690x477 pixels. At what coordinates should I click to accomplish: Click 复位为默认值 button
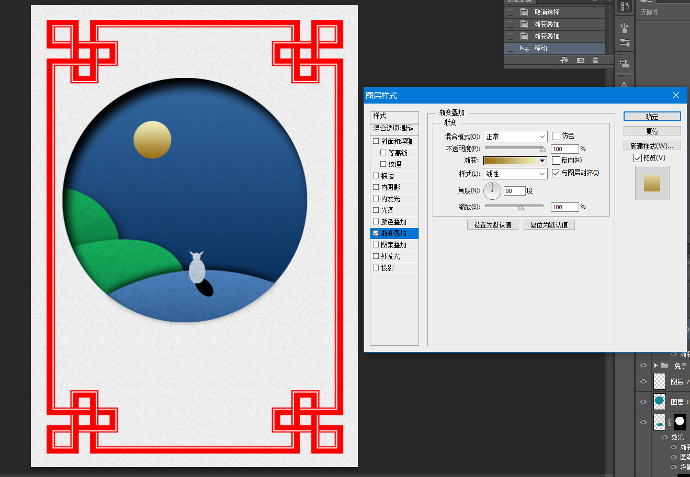(549, 225)
